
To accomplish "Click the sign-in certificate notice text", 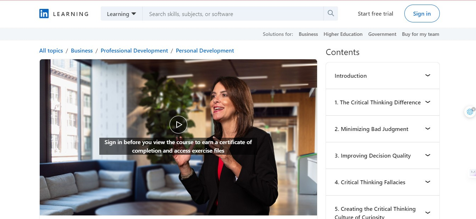I will [x=178, y=146].
